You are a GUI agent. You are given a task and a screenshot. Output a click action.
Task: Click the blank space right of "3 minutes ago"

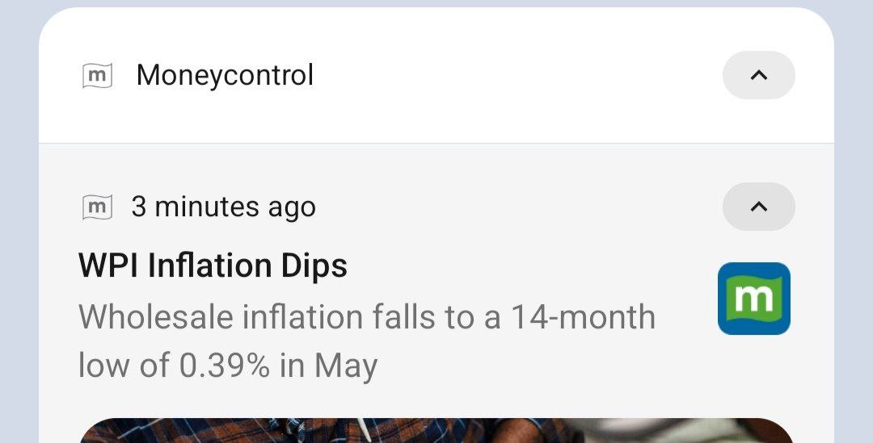point(517,207)
